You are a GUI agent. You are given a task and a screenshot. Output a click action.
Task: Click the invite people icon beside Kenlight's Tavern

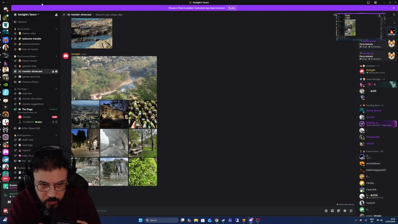(56, 15)
